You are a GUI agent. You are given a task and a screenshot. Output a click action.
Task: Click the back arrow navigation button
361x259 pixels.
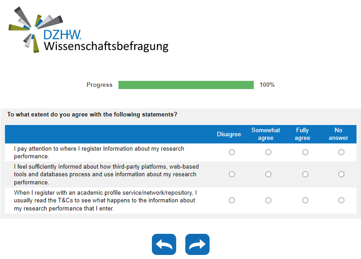coord(164,244)
